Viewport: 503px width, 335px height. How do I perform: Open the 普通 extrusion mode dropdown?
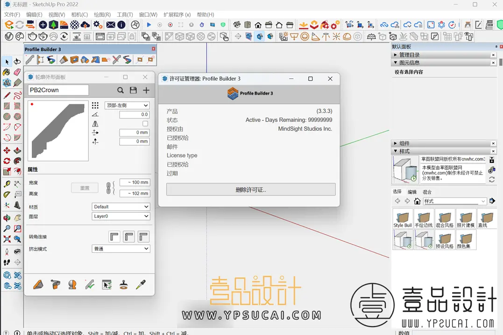(121, 248)
